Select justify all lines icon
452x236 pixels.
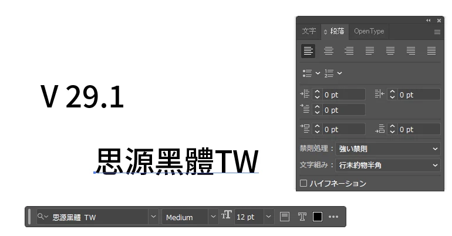(431, 51)
